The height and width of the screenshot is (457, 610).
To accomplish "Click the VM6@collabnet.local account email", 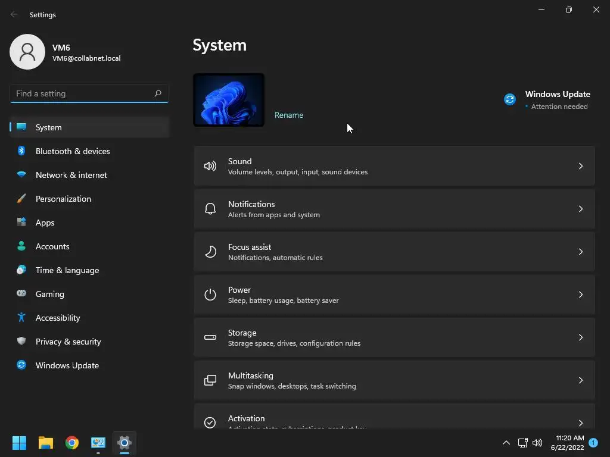I will point(86,58).
